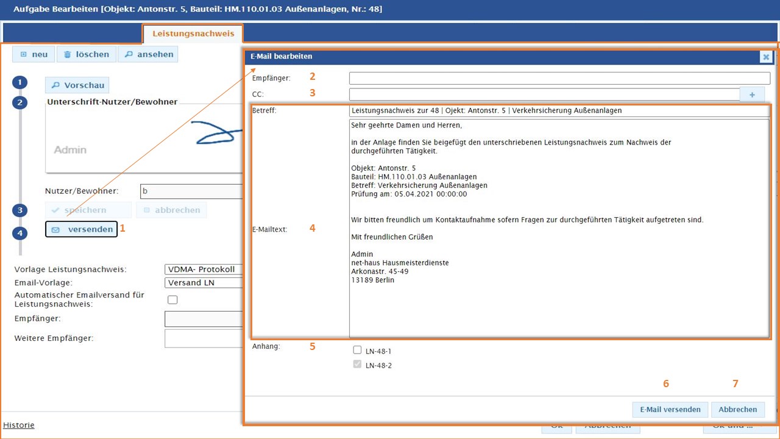Click the Weitere Empfänger field
Viewport: 780px width, 439px height.
204,338
